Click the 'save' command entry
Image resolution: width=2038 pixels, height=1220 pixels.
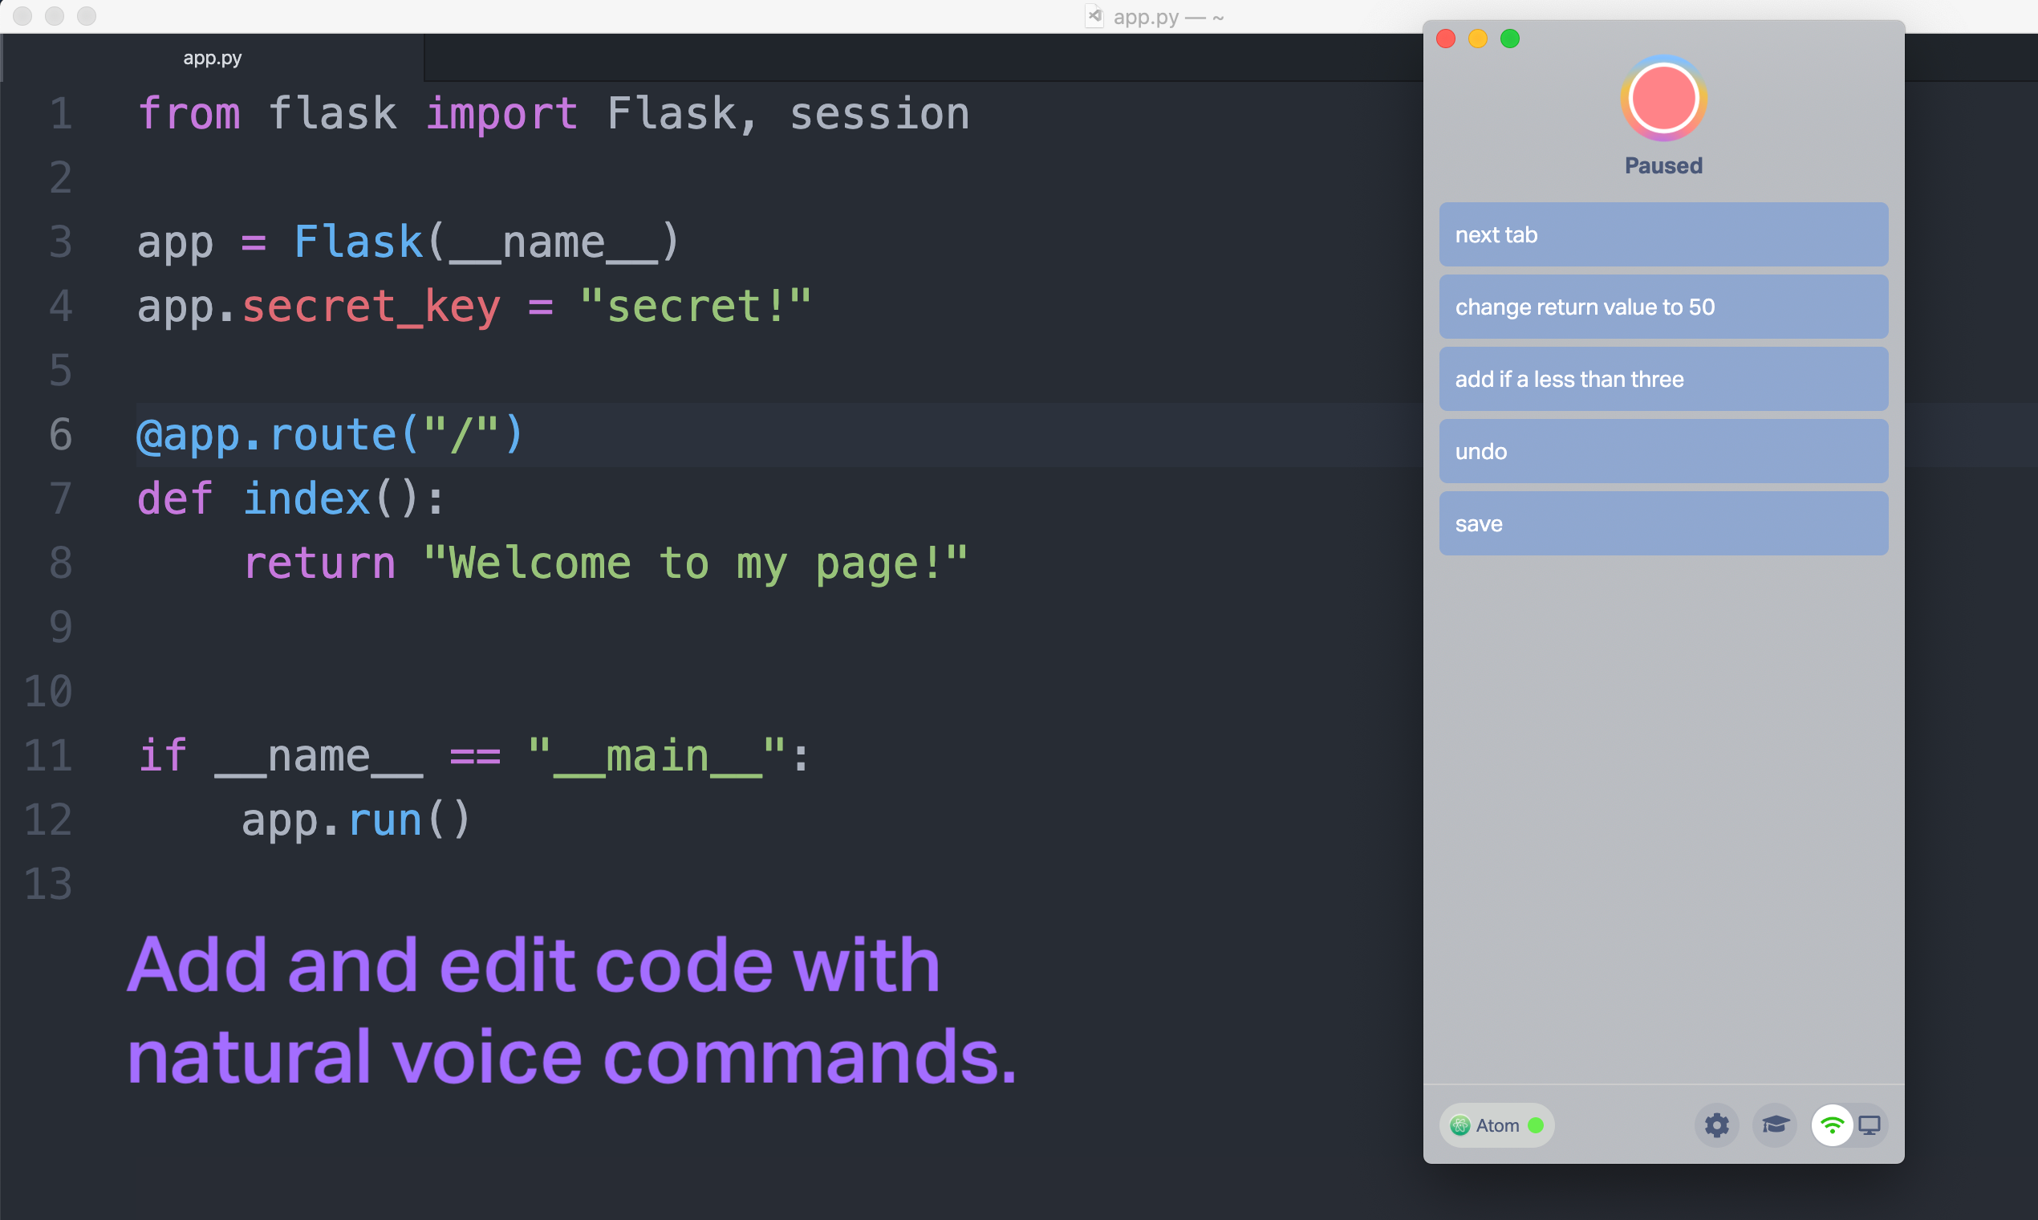pyautogui.click(x=1662, y=523)
